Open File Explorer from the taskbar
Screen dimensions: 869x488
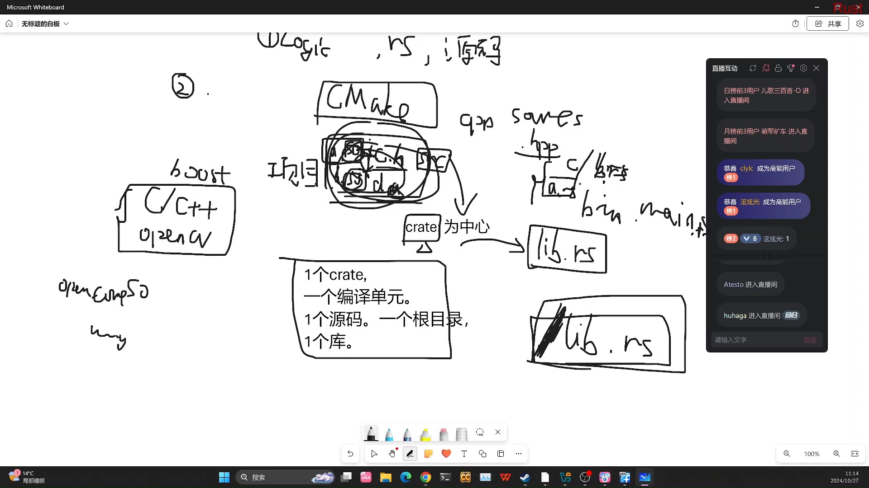click(386, 477)
